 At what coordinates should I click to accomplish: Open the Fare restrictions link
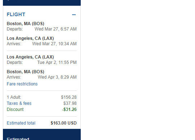pos(22,84)
